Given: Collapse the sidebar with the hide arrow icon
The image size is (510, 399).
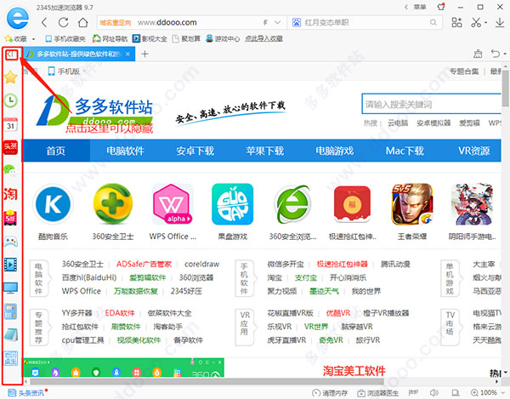Looking at the screenshot, I should click(x=11, y=54).
